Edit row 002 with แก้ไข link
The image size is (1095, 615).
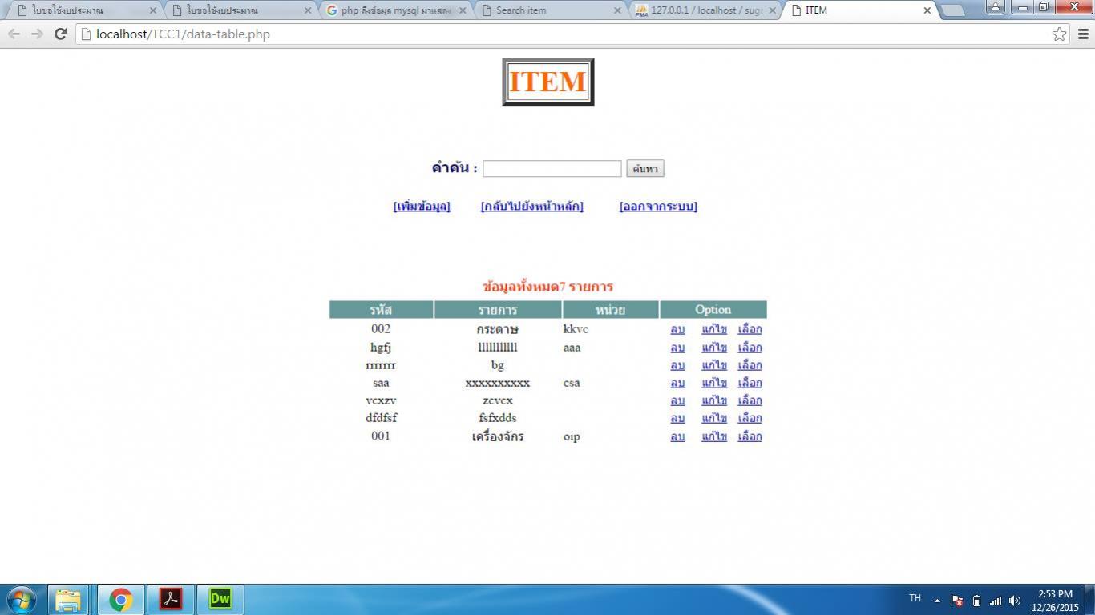click(x=713, y=329)
